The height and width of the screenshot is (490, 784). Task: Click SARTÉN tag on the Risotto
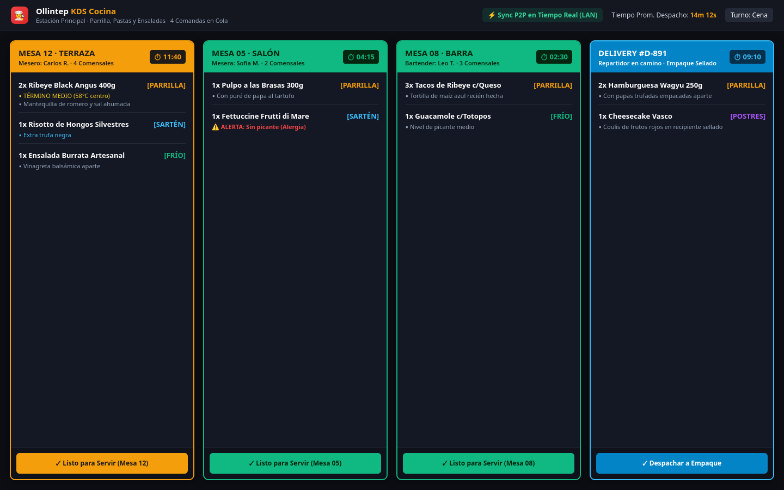pyautogui.click(x=169, y=125)
